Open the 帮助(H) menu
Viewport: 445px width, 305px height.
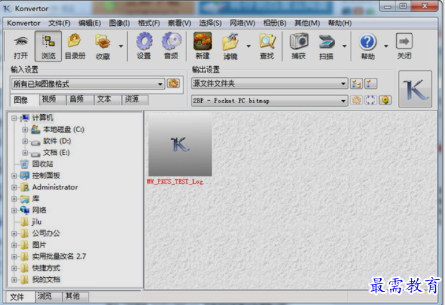tap(339, 23)
